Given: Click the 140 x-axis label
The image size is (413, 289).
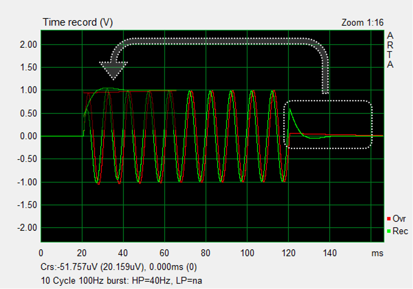Looking at the screenshot, I should (330, 253).
